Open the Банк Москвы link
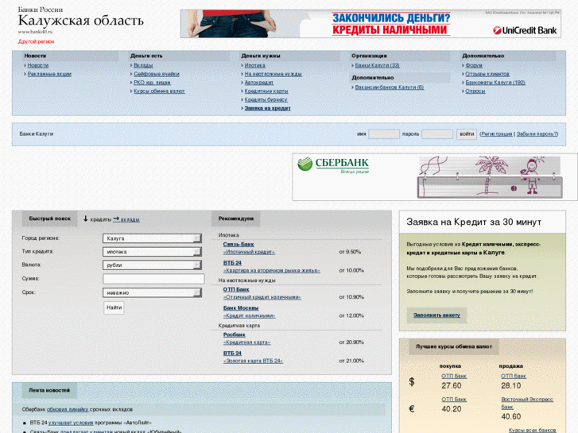578x433 pixels. point(241,307)
